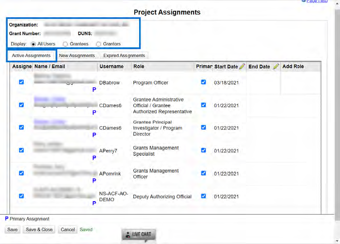Viewport: 340px width, 244px height.
Task: Select the All Users display option
Action: (x=33, y=44)
